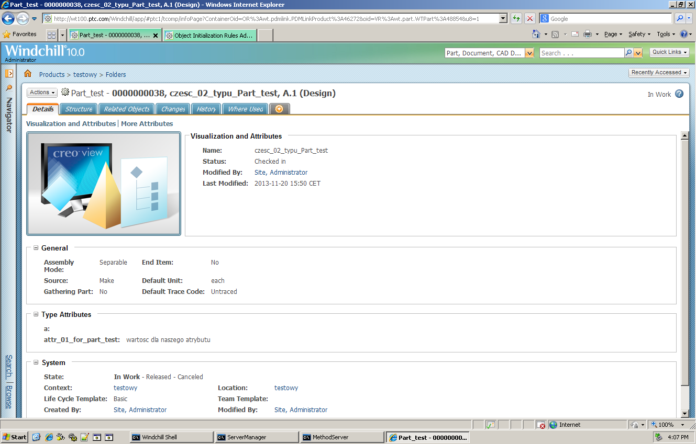The width and height of the screenshot is (696, 444).
Task: Click Navigator search magnifier icon
Action: tap(9, 88)
